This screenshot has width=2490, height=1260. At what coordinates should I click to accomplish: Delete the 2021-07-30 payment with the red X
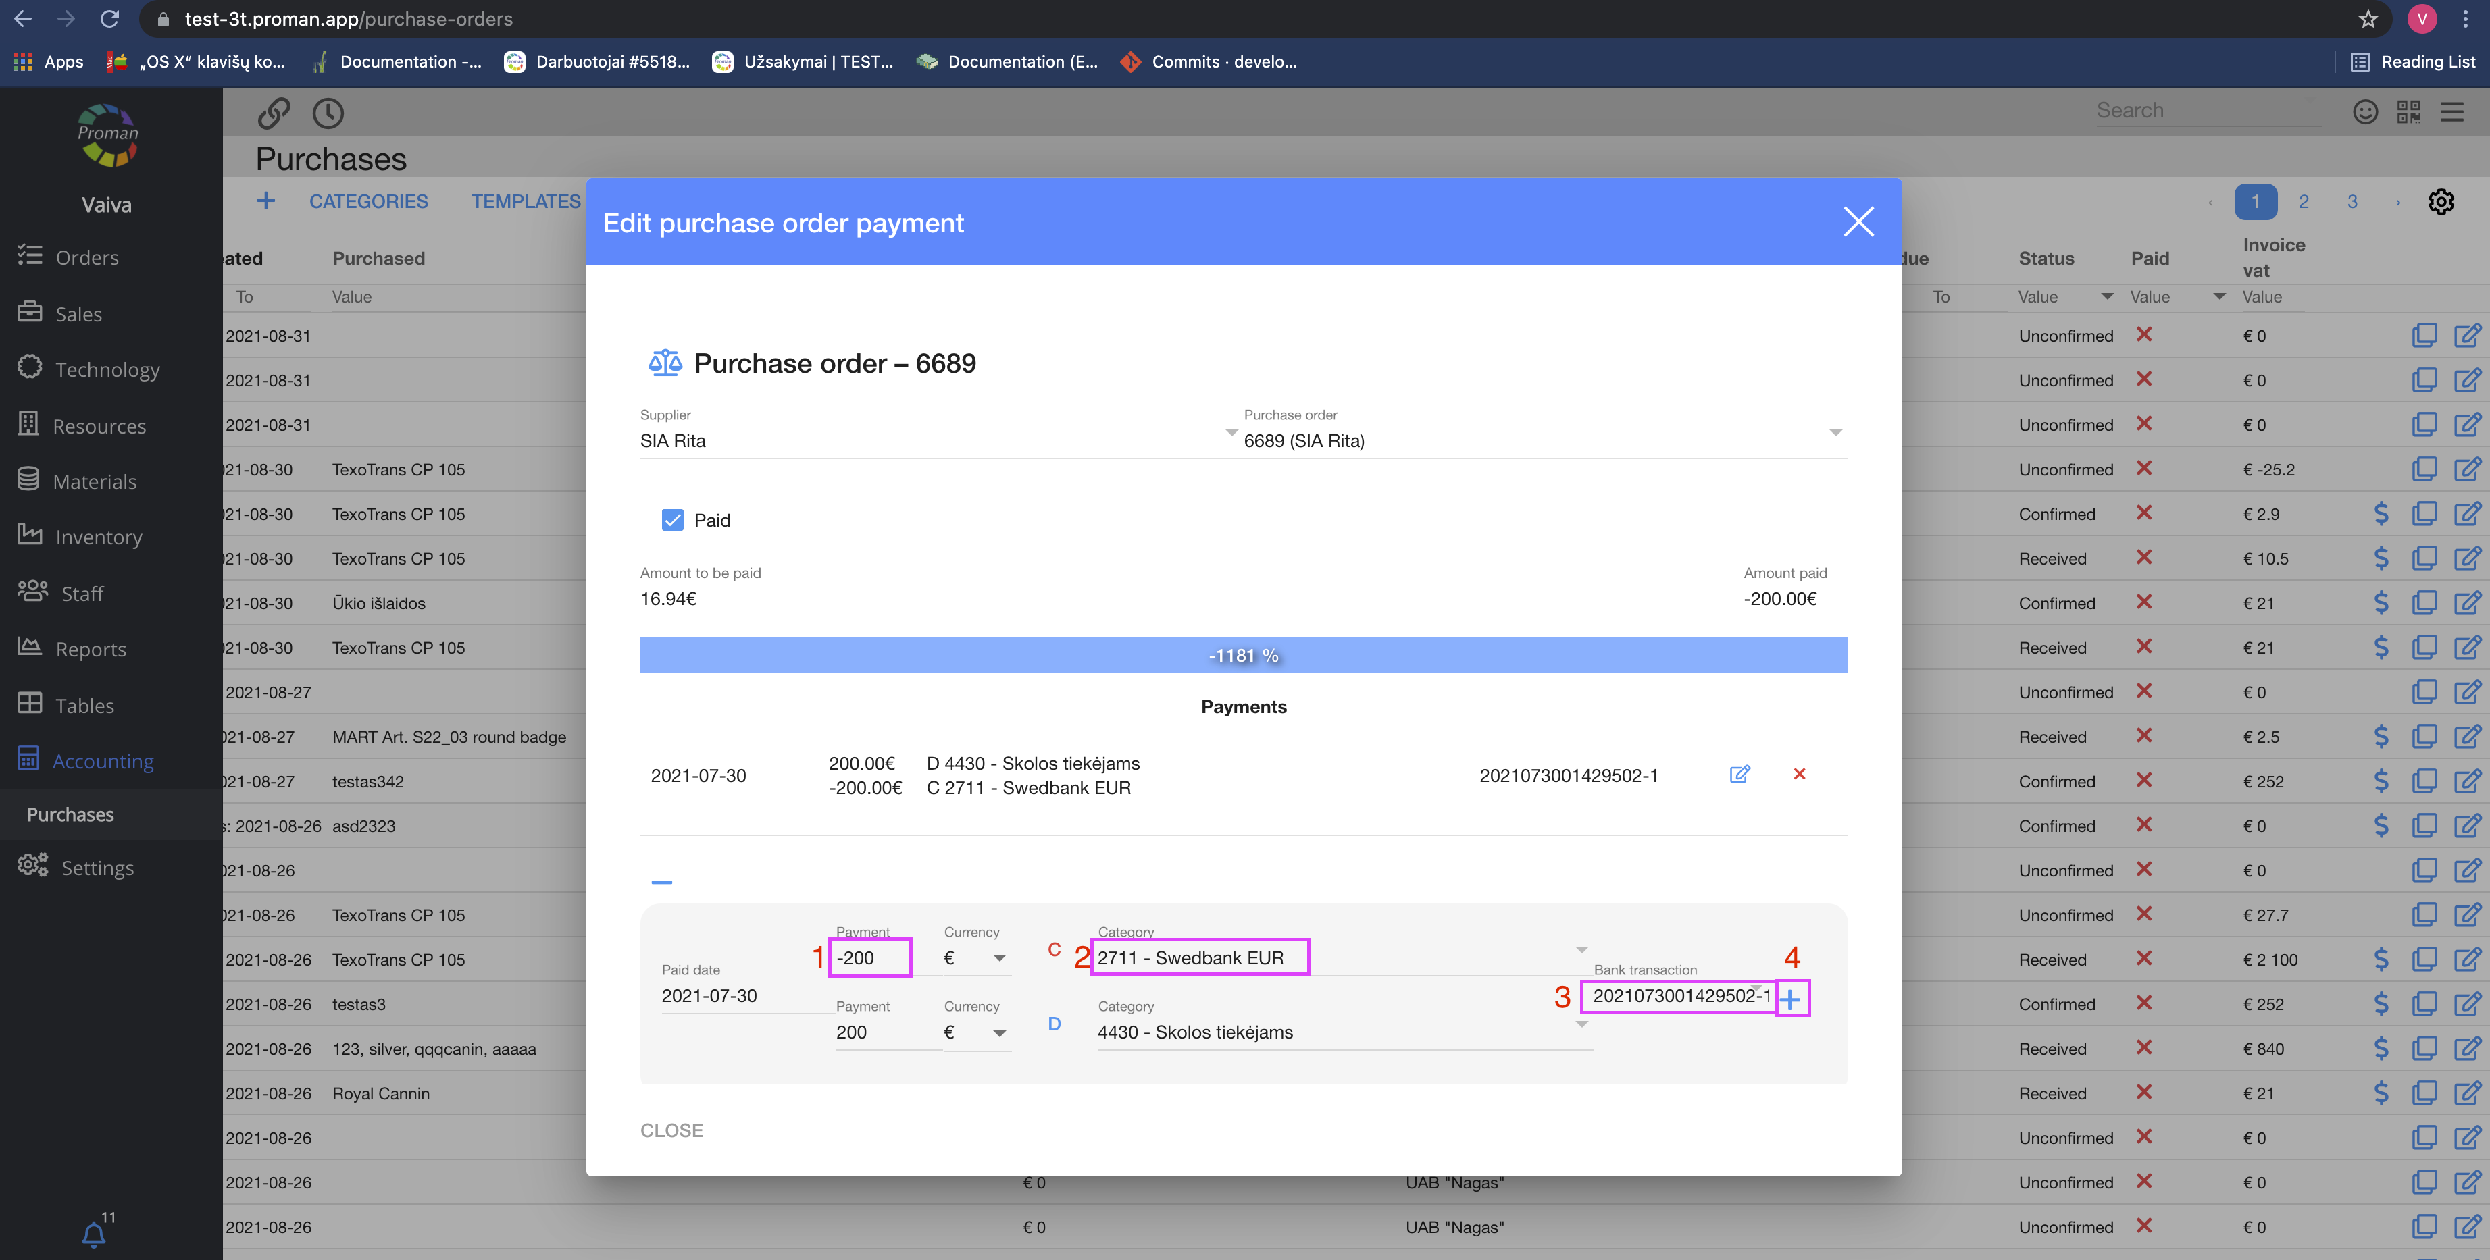tap(1799, 774)
